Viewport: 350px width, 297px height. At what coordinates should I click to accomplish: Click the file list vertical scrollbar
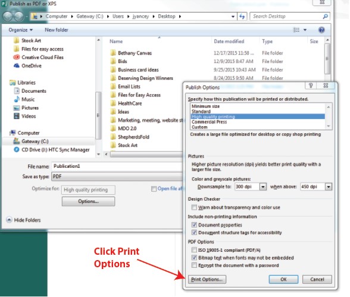[327, 58]
